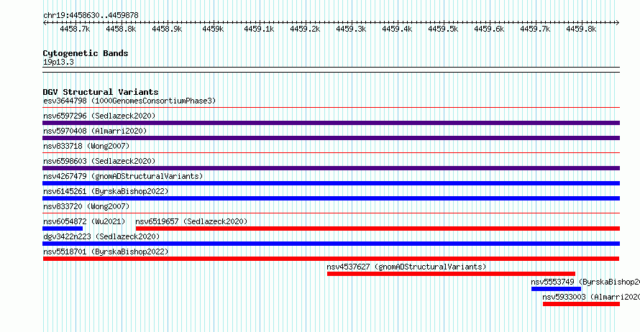Image resolution: width=640 pixels, height=332 pixels.
Task: Click the 4459k ruler tick label
Action: click(x=213, y=29)
